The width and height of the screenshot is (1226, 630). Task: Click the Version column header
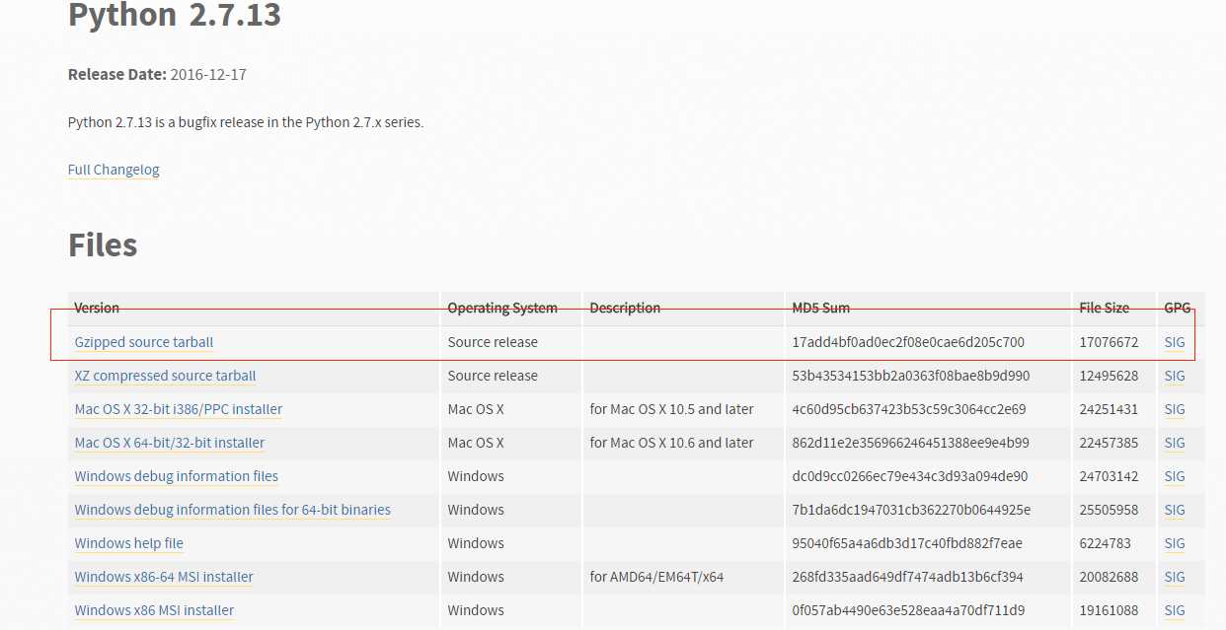pyautogui.click(x=97, y=308)
